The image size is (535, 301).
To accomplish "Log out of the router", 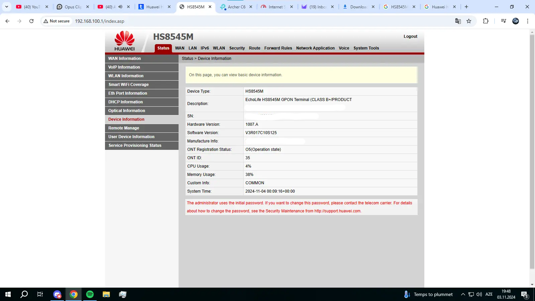I will click(x=410, y=36).
